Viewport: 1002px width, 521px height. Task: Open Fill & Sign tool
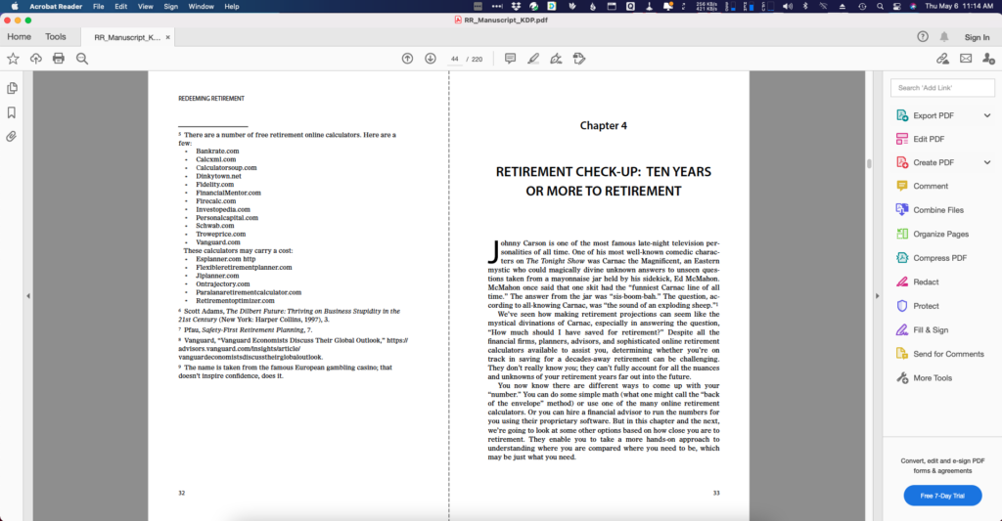931,330
